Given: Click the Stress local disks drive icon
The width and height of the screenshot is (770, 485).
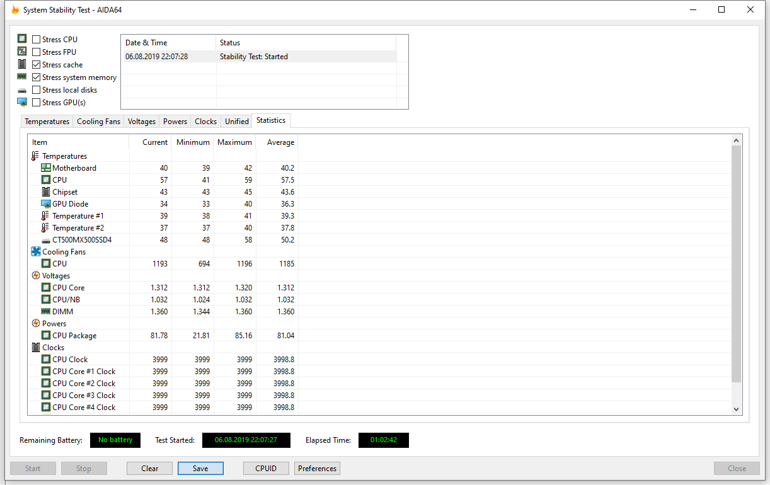Looking at the screenshot, I should 22,90.
